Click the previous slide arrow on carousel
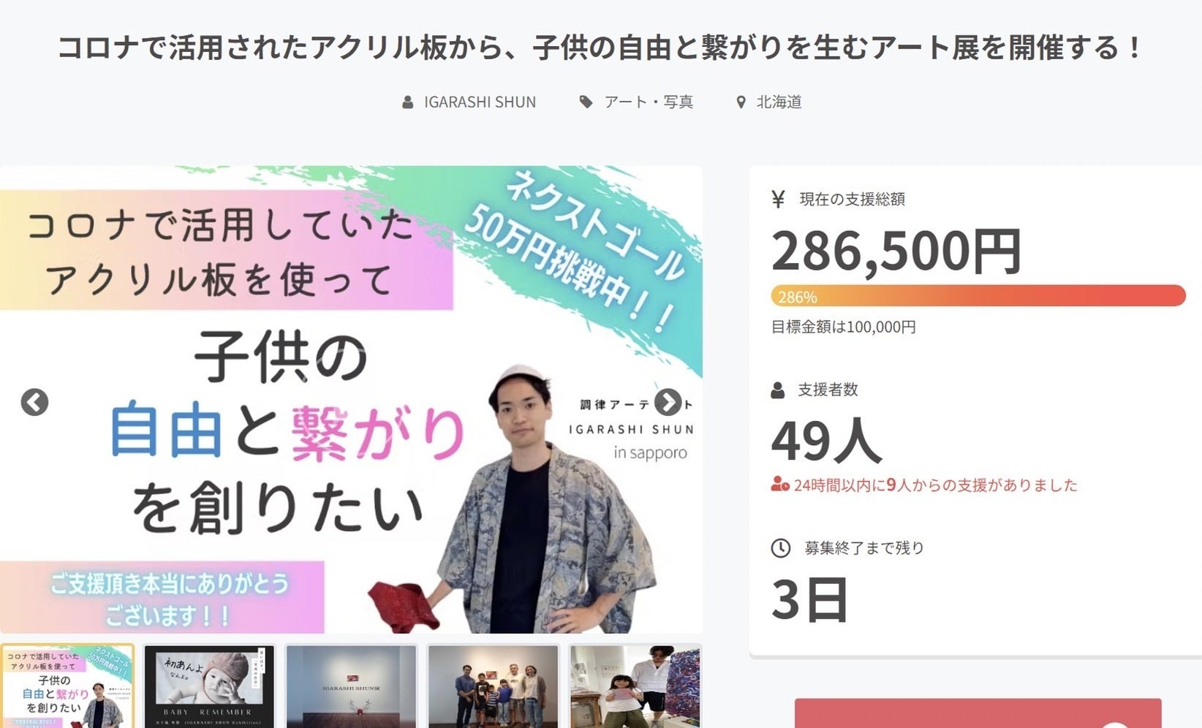Viewport: 1202px width, 728px height. (x=34, y=402)
